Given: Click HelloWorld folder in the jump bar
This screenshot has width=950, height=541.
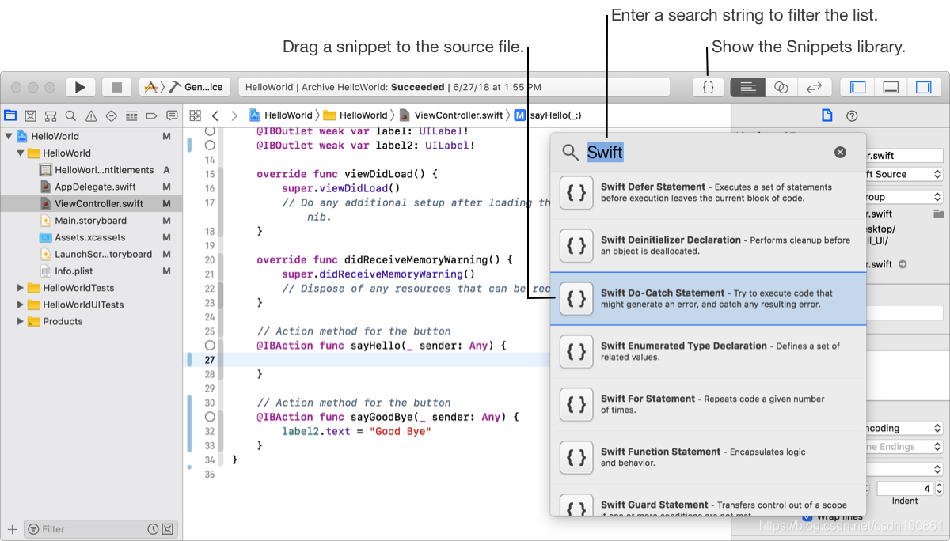Looking at the screenshot, I should (x=356, y=115).
